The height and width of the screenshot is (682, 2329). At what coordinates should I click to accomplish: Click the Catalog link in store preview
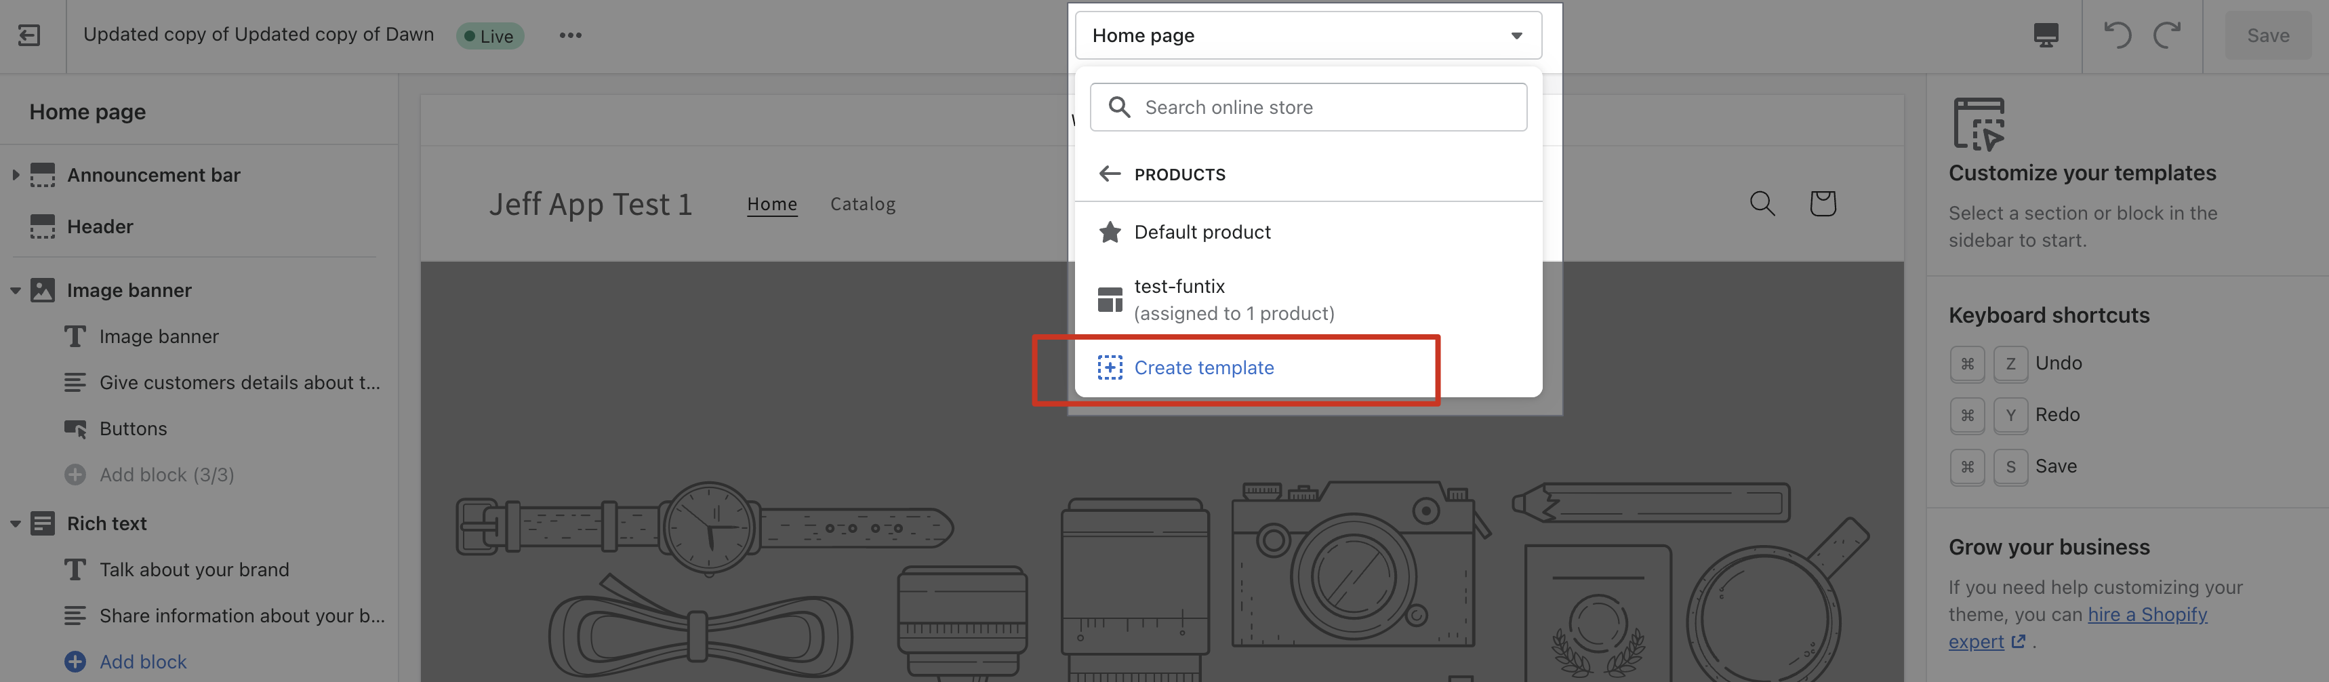pyautogui.click(x=862, y=205)
